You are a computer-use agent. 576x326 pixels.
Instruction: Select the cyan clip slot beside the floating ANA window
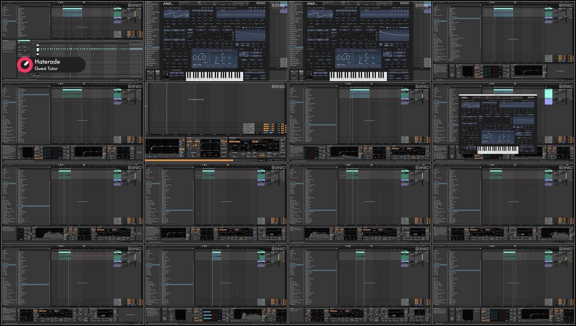click(548, 94)
